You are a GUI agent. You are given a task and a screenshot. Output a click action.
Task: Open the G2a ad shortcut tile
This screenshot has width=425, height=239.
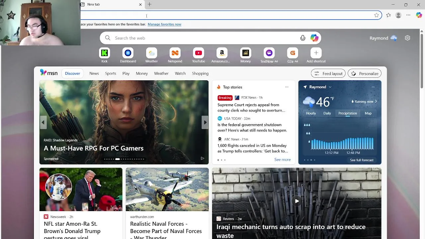point(293,53)
